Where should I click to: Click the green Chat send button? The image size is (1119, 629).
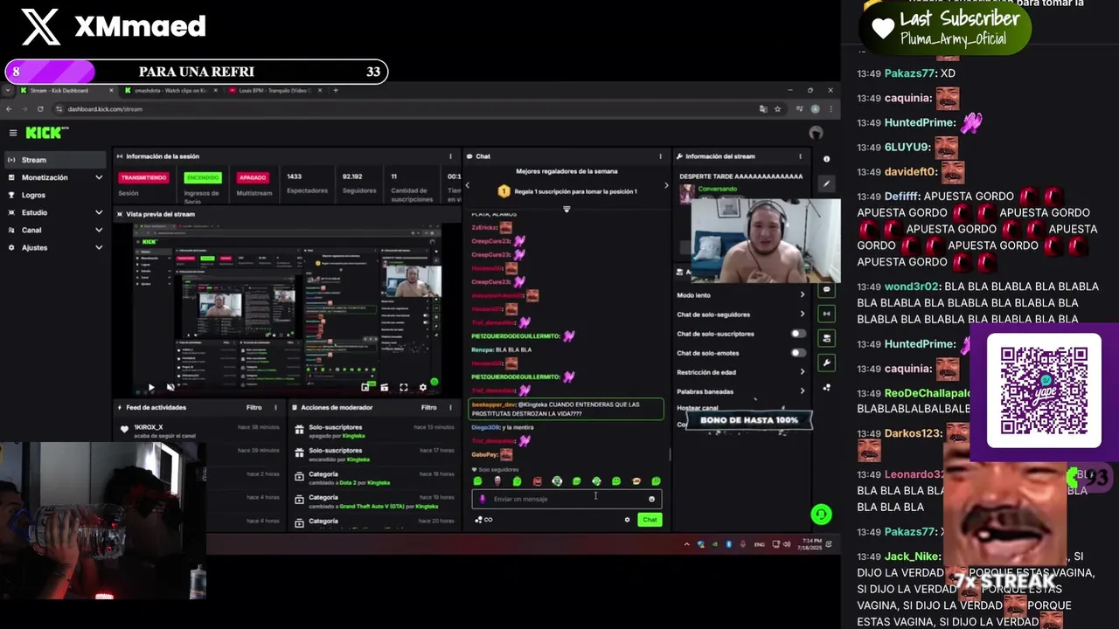point(650,520)
